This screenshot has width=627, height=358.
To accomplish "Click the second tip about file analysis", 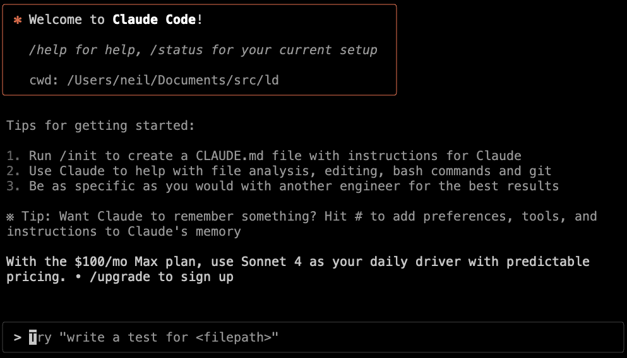I will click(x=290, y=171).
